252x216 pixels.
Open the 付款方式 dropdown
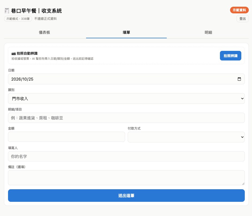tap(186, 137)
